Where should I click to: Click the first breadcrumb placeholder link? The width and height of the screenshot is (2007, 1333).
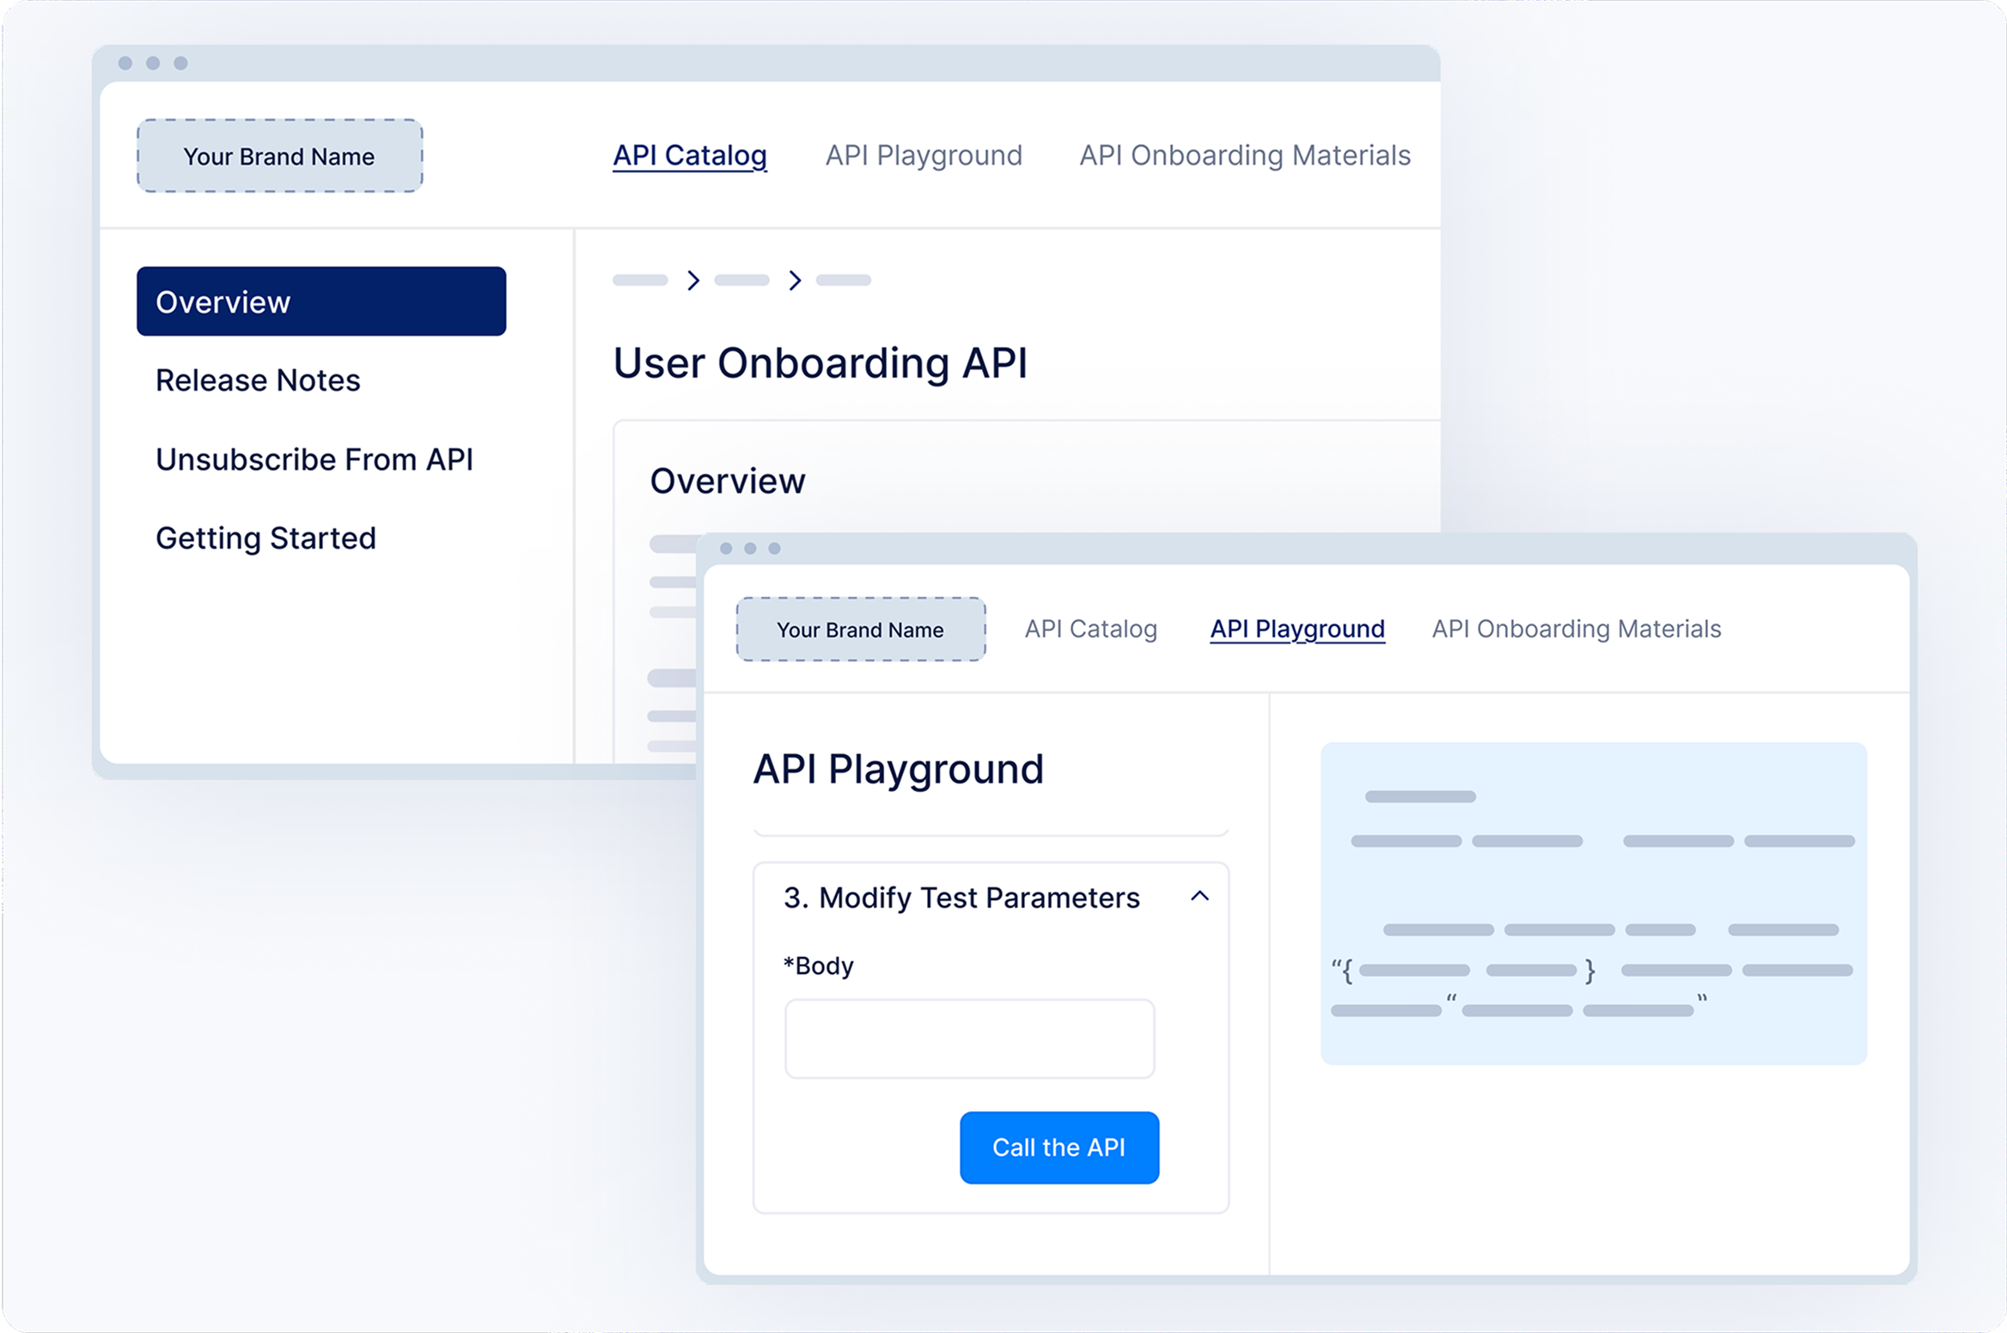(x=640, y=280)
